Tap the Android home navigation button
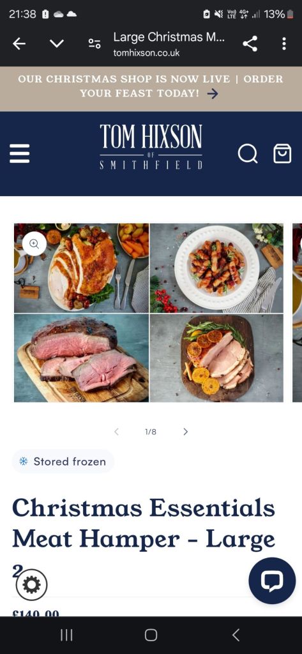This screenshot has height=654, width=302. coord(151,635)
